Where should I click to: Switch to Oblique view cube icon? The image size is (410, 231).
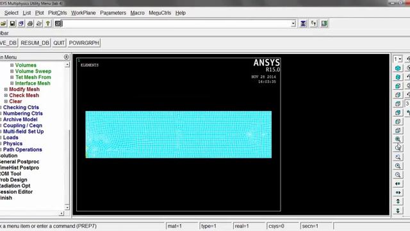(x=398, y=77)
